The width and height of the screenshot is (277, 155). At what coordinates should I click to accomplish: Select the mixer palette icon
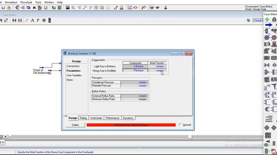pyautogui.click(x=267, y=72)
